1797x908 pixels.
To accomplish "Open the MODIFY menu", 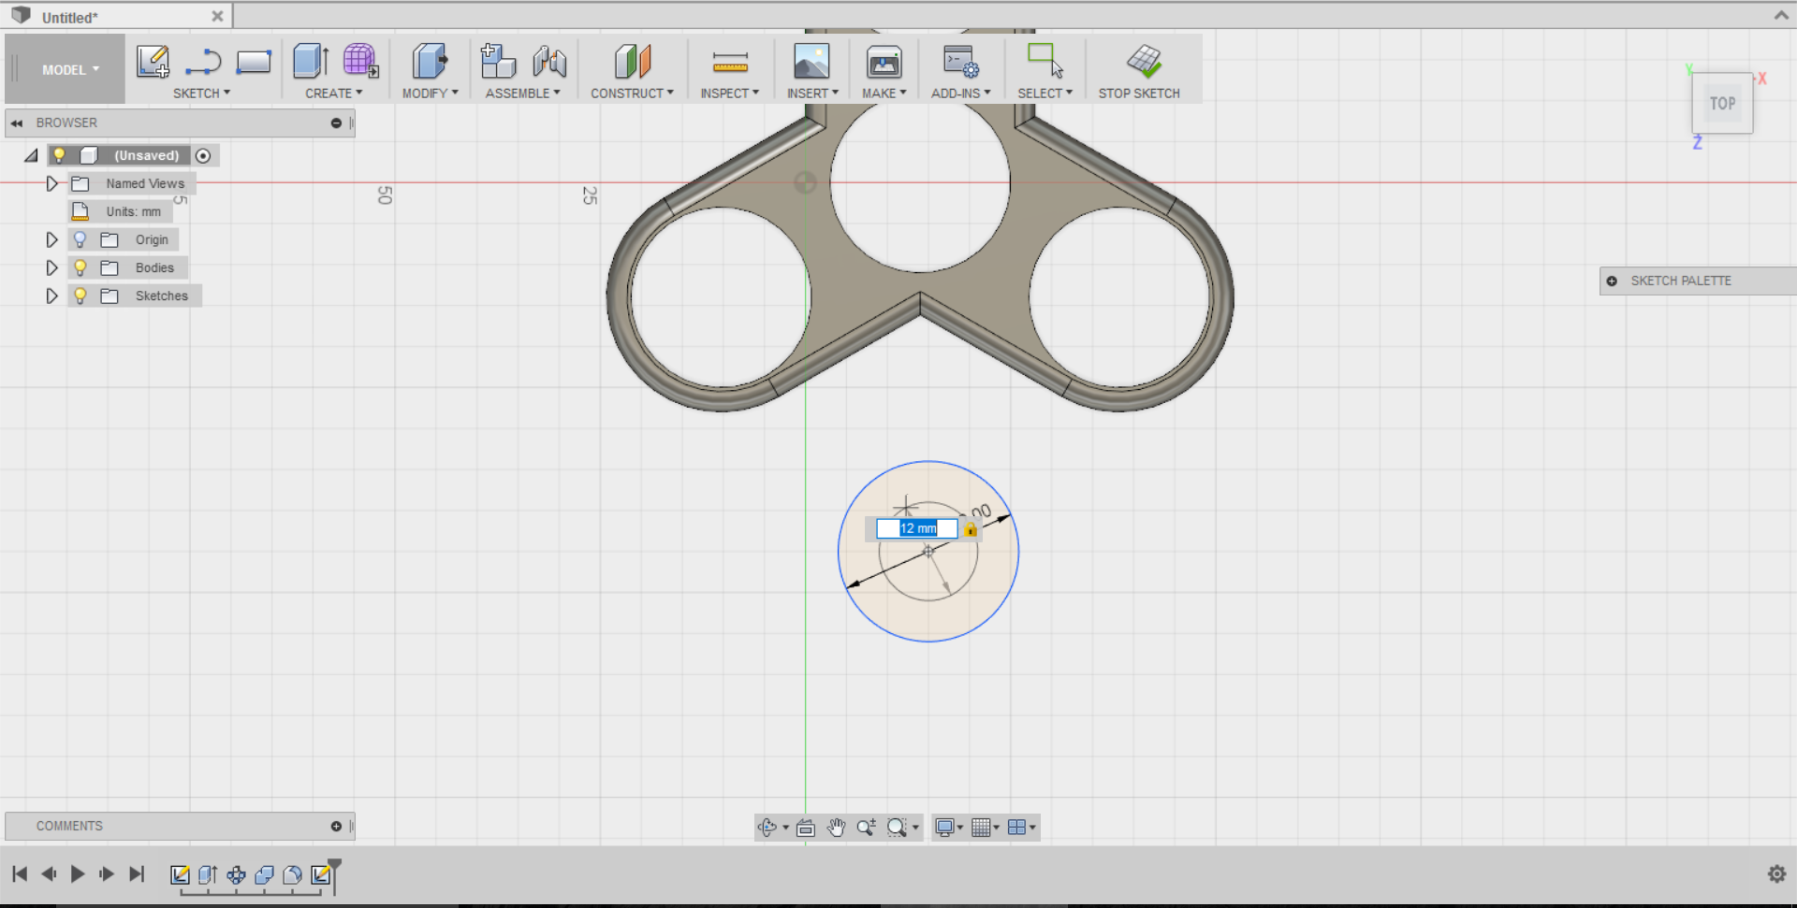I will [431, 94].
